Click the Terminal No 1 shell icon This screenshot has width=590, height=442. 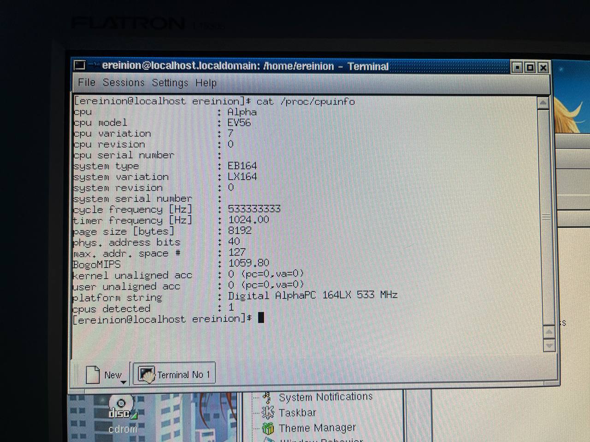click(x=147, y=374)
